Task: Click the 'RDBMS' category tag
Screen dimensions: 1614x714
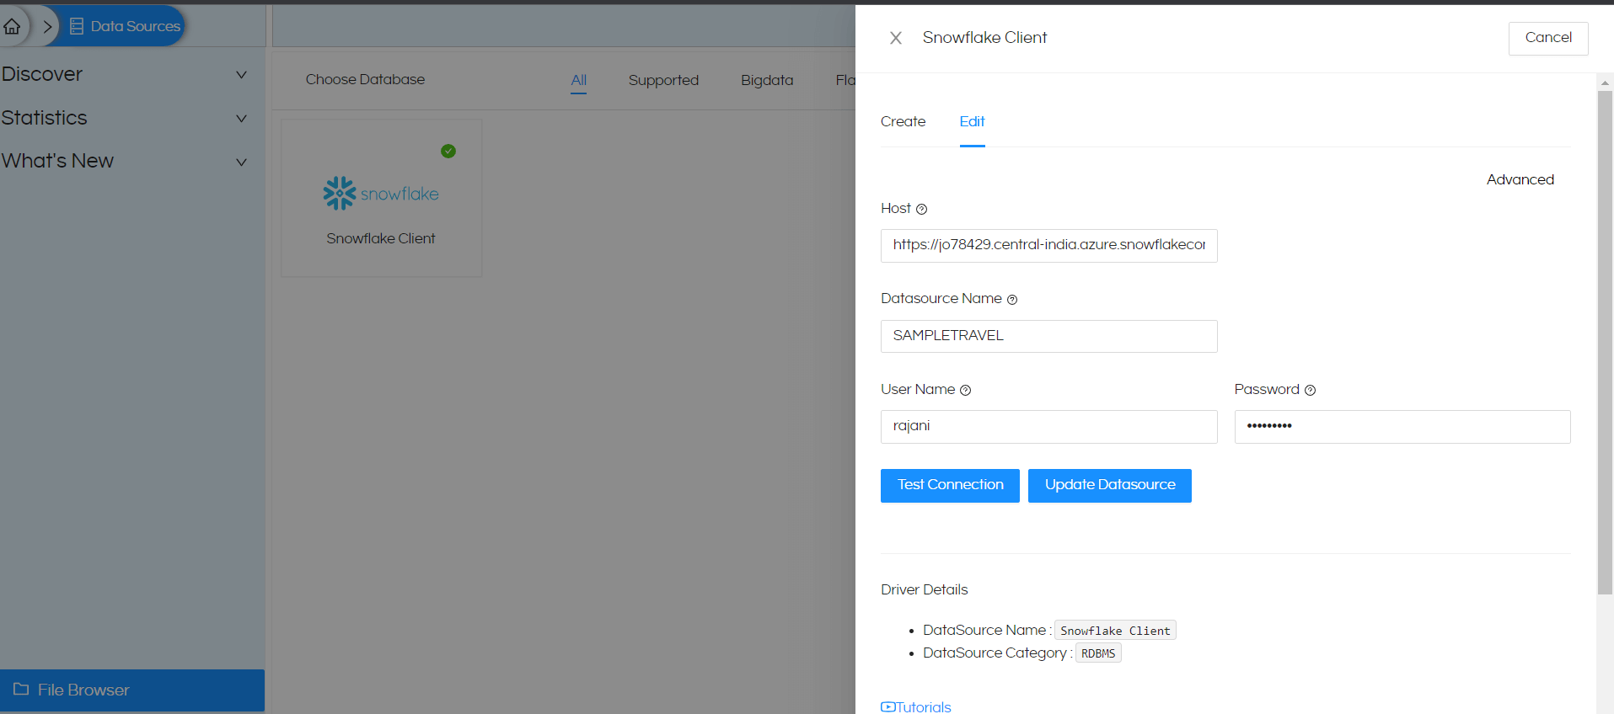Action: [x=1098, y=653]
